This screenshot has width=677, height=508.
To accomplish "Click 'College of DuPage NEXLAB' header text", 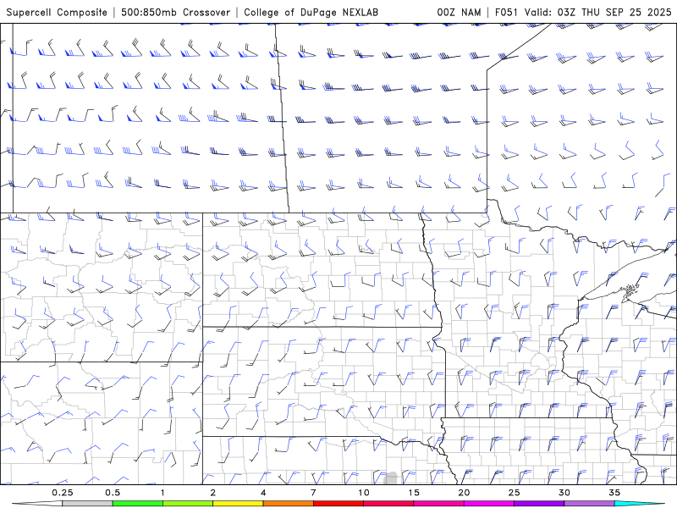I will (x=311, y=12).
